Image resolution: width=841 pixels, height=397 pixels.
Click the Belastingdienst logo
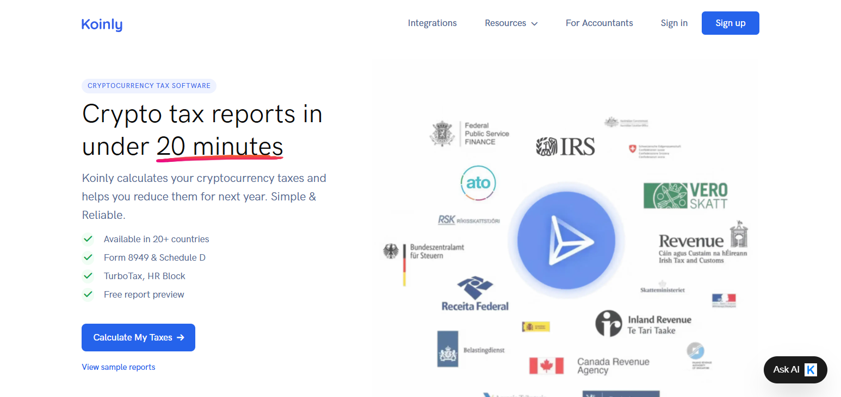pyautogui.click(x=471, y=349)
